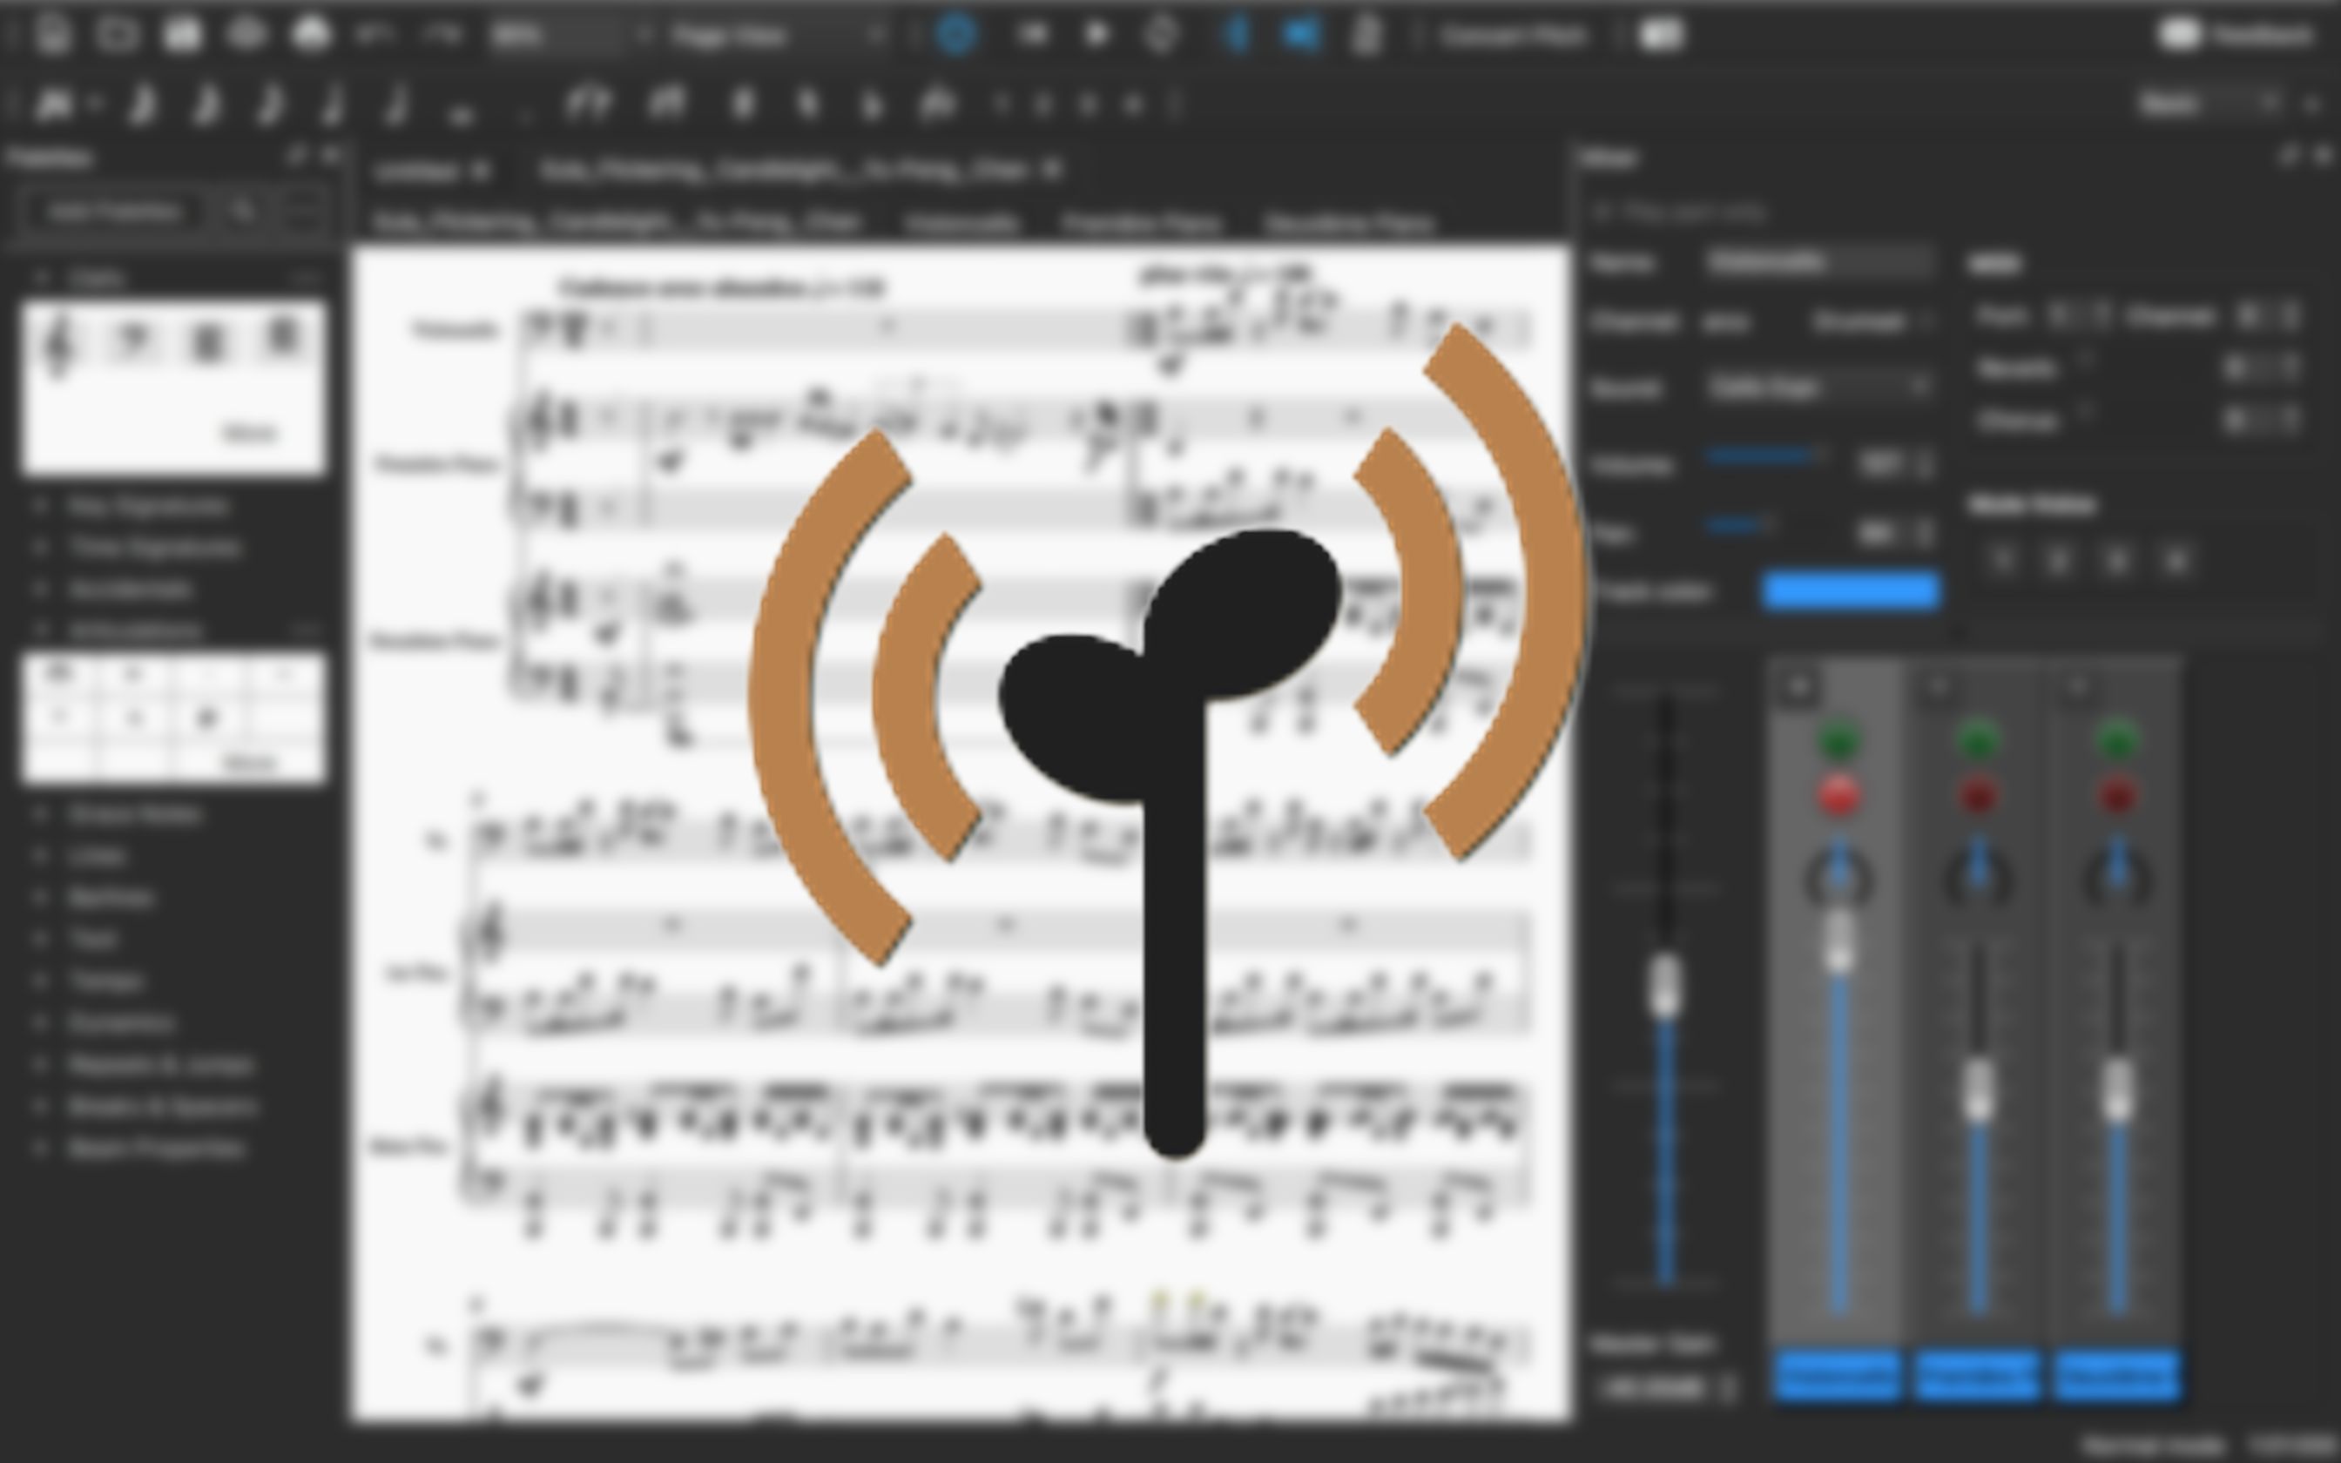
Task: Expand the Key Signatures palette
Action: coord(147,505)
